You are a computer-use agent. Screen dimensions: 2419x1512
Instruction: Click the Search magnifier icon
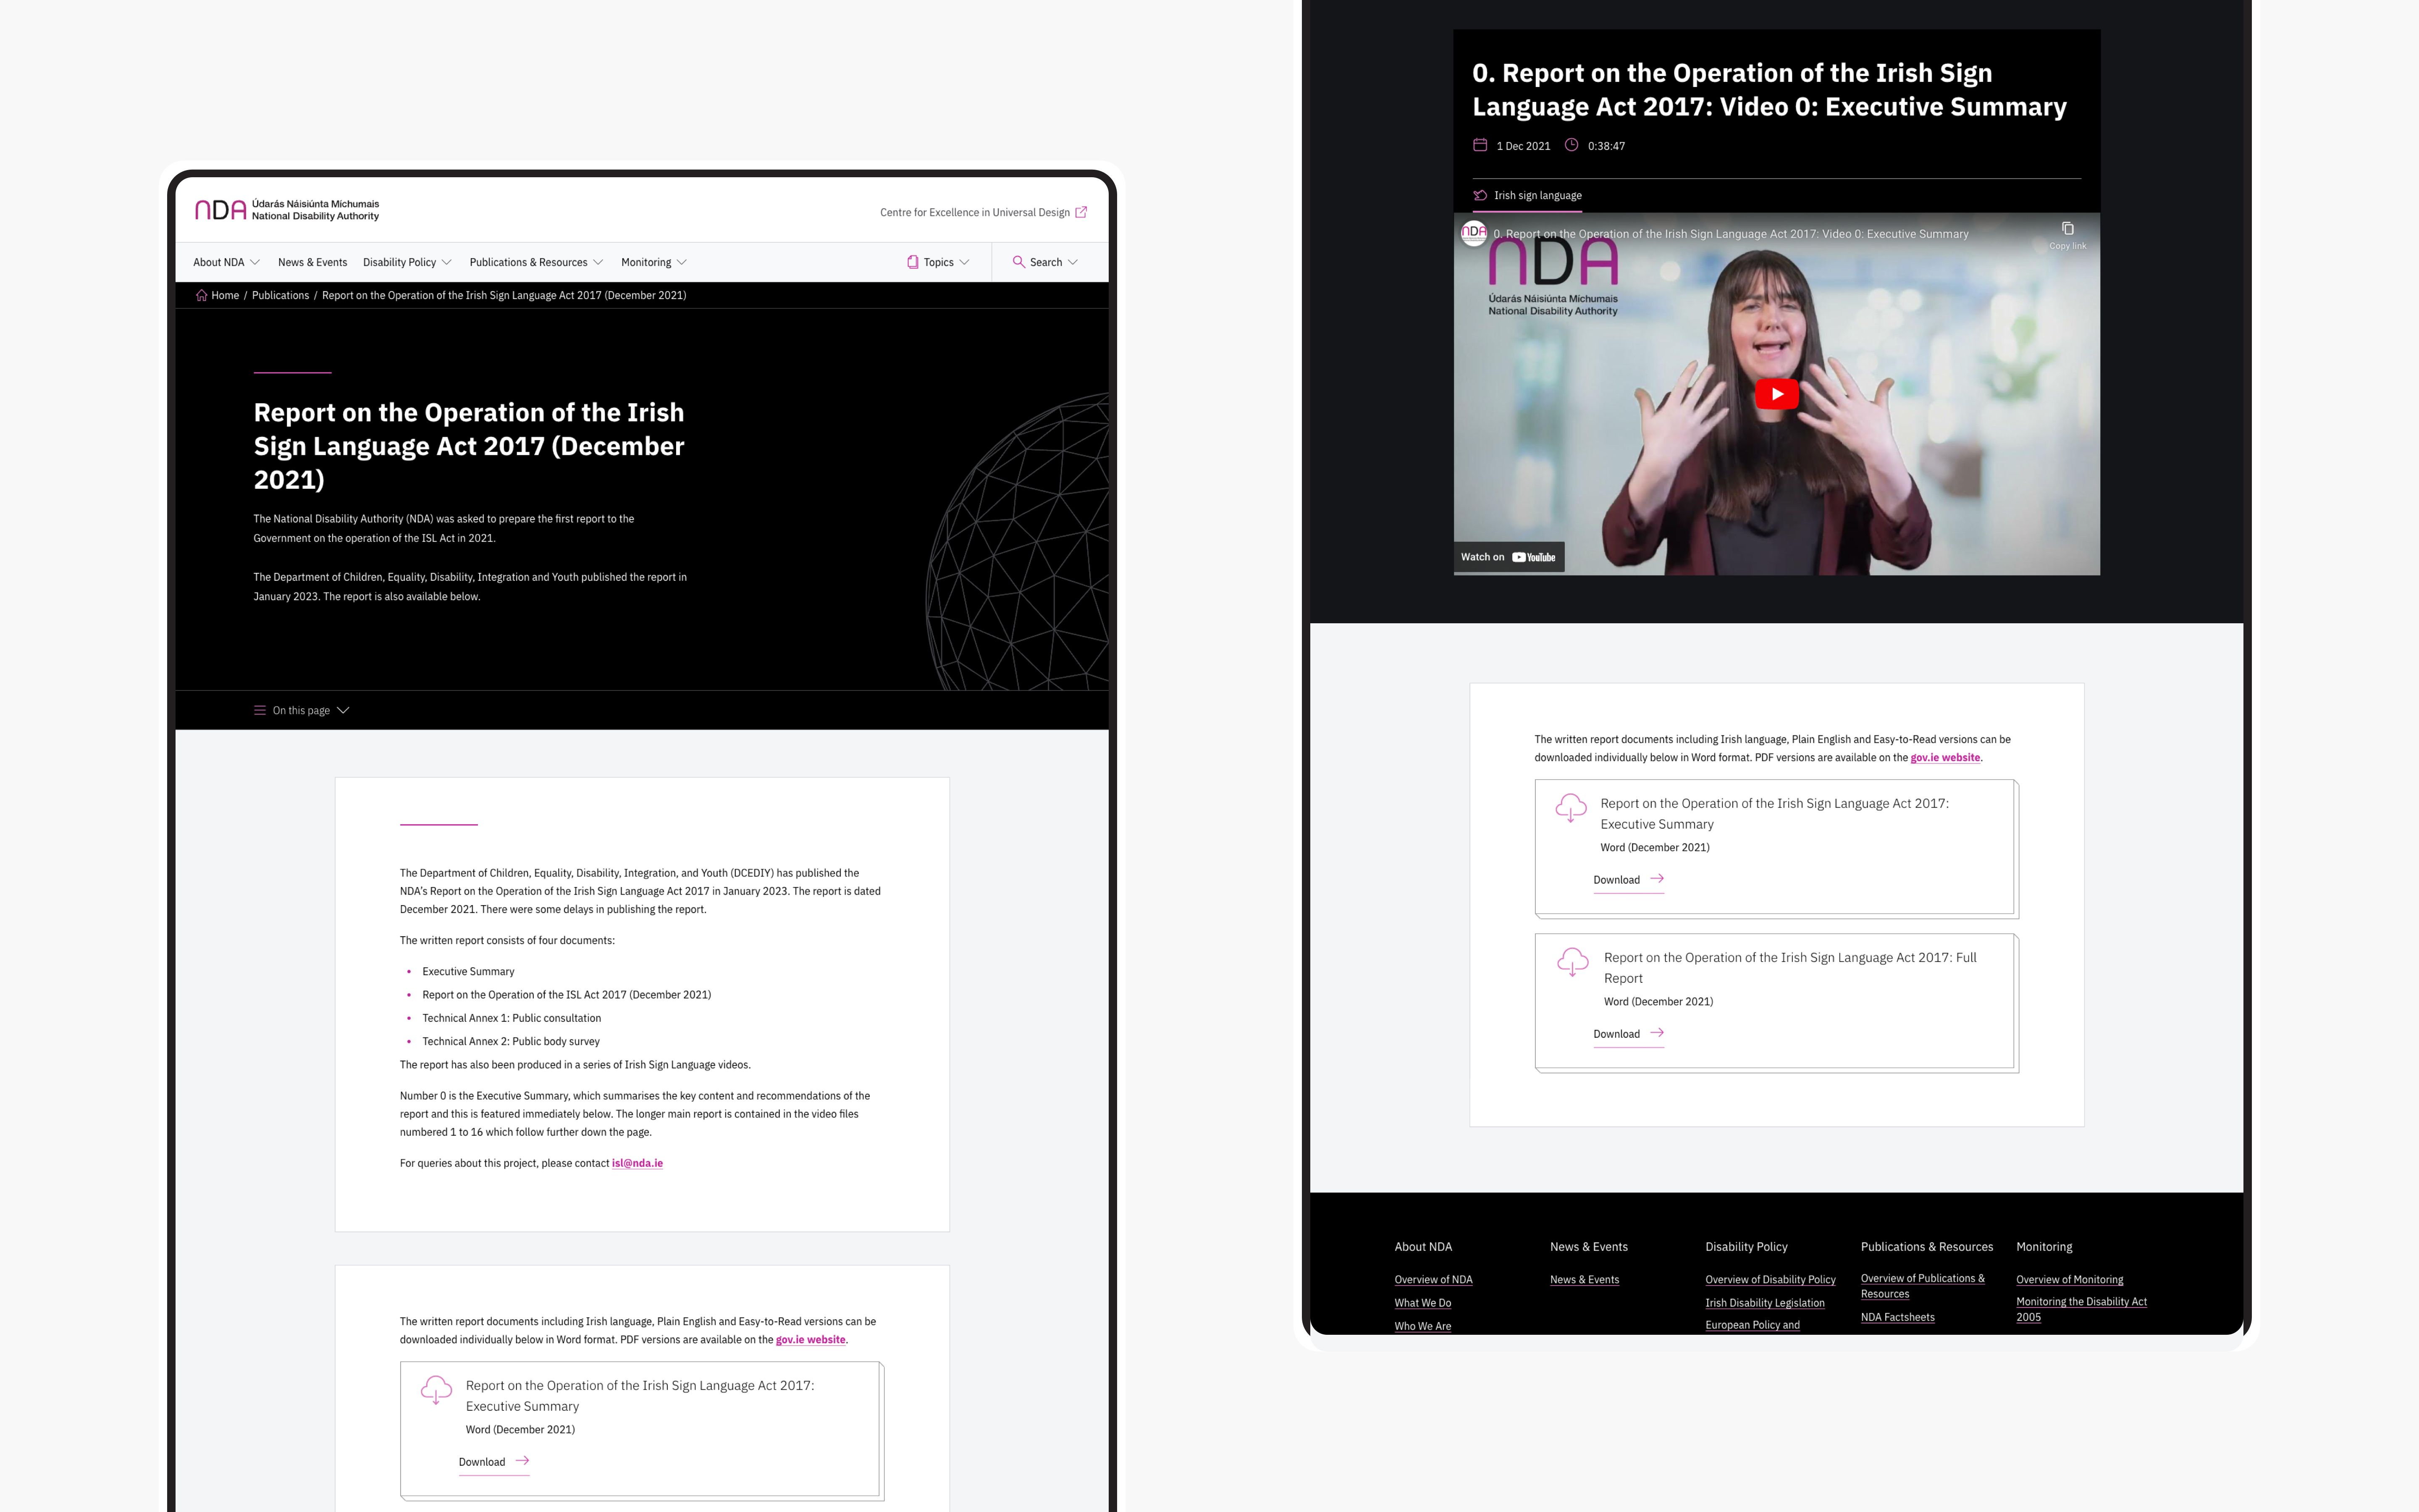point(1018,262)
